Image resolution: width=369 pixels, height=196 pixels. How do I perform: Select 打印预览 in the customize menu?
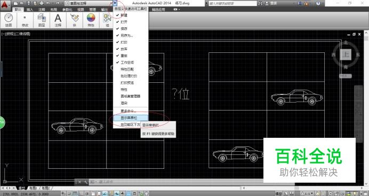131,83
